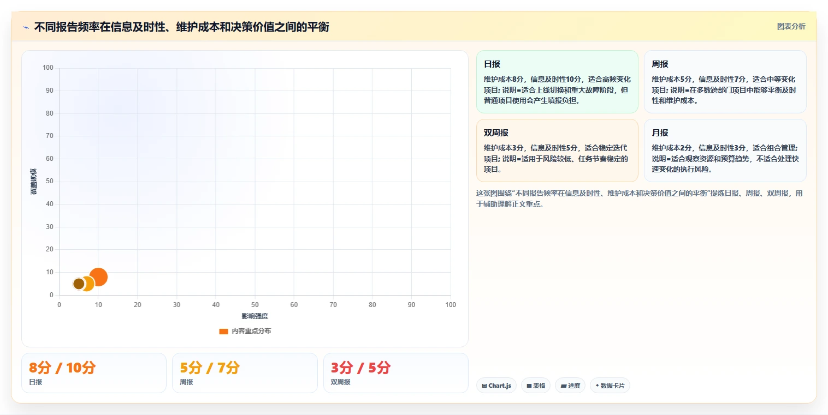Click the chart title heading text
Screen dimensions: 828x415
click(x=181, y=27)
